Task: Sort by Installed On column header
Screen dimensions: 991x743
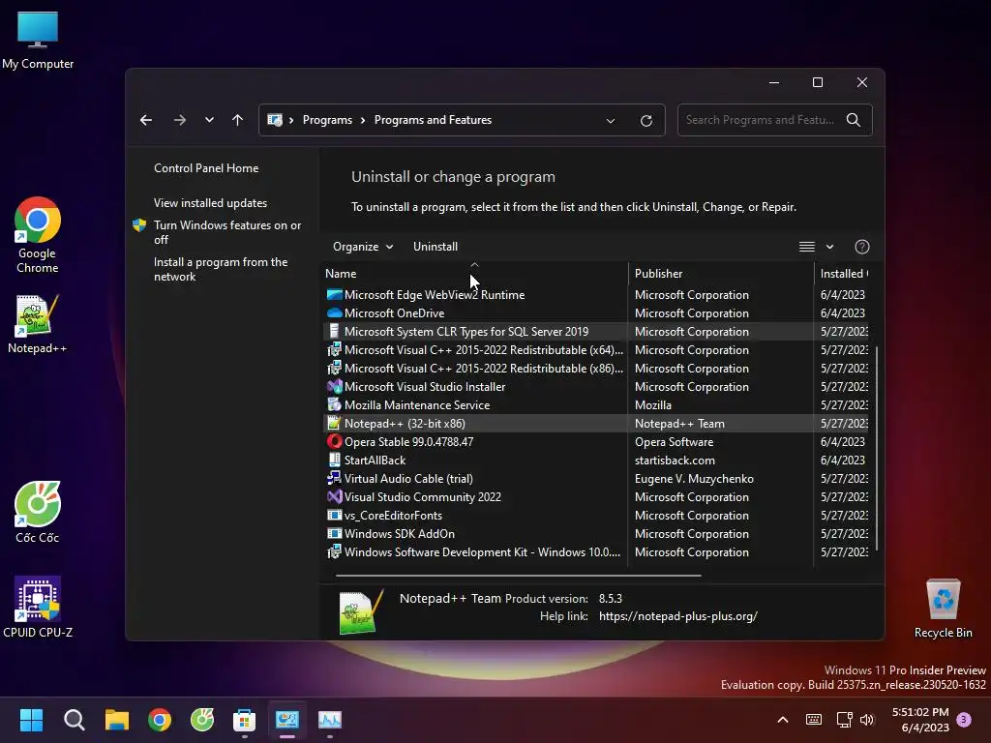Action: 843,274
